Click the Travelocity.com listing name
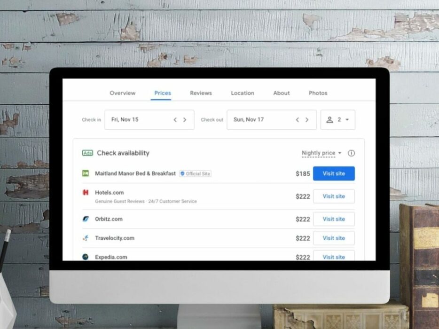This screenshot has width=439, height=329. (x=115, y=238)
